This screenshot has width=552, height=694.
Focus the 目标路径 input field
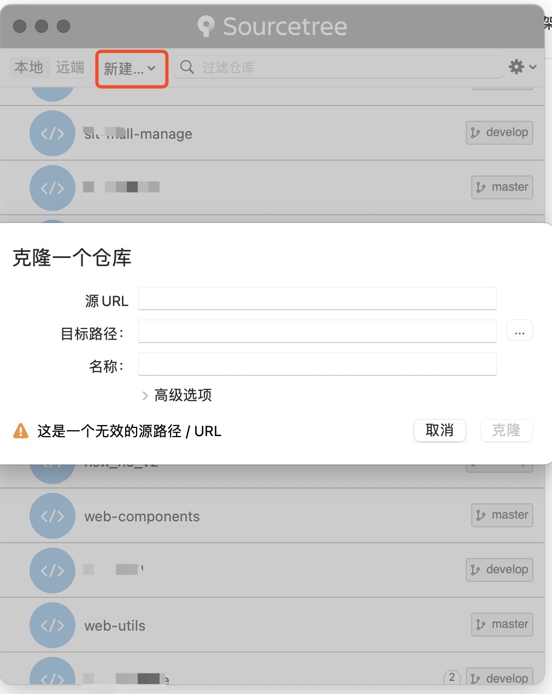(318, 332)
